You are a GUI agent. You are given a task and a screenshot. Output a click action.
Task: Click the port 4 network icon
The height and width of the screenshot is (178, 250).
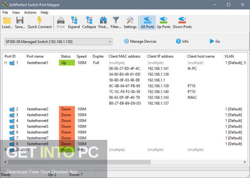pyautogui.click(x=12, y=121)
